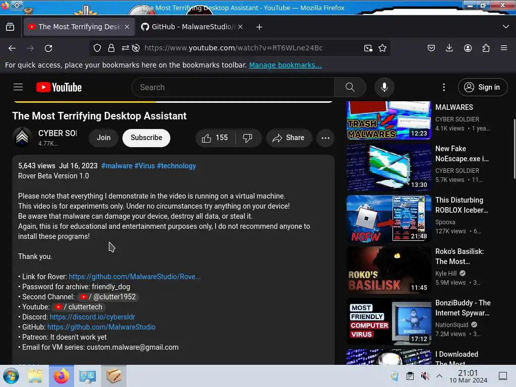Viewport: 516px width, 387px height.
Task: Open the GitHub MalwareStudio link
Action: pos(101,327)
